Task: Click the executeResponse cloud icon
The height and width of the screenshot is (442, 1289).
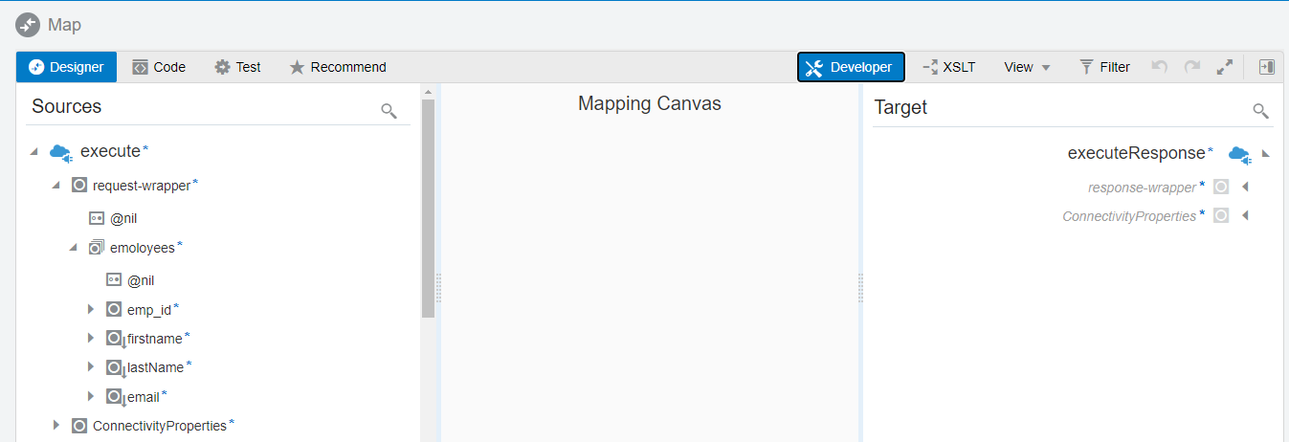Action: 1239,153
